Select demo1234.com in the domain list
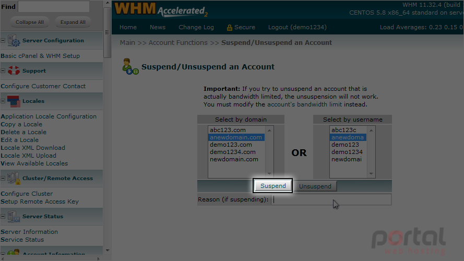The image size is (464, 261). [236, 152]
